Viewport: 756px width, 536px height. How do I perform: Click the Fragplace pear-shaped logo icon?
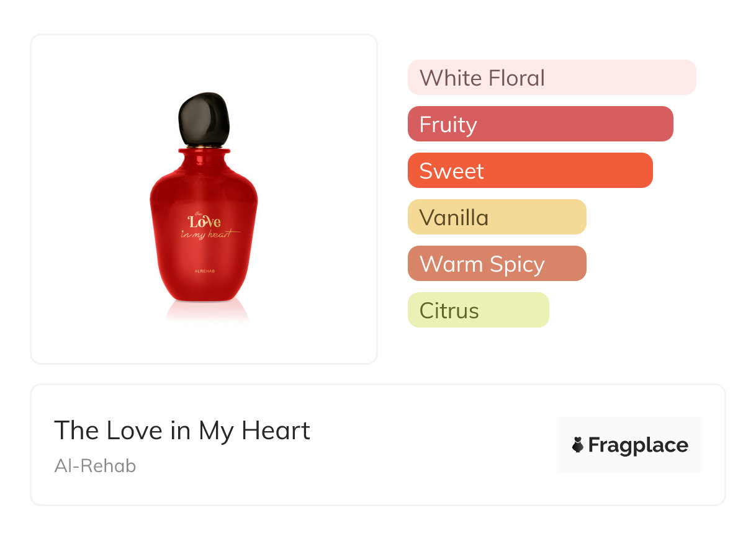(578, 445)
